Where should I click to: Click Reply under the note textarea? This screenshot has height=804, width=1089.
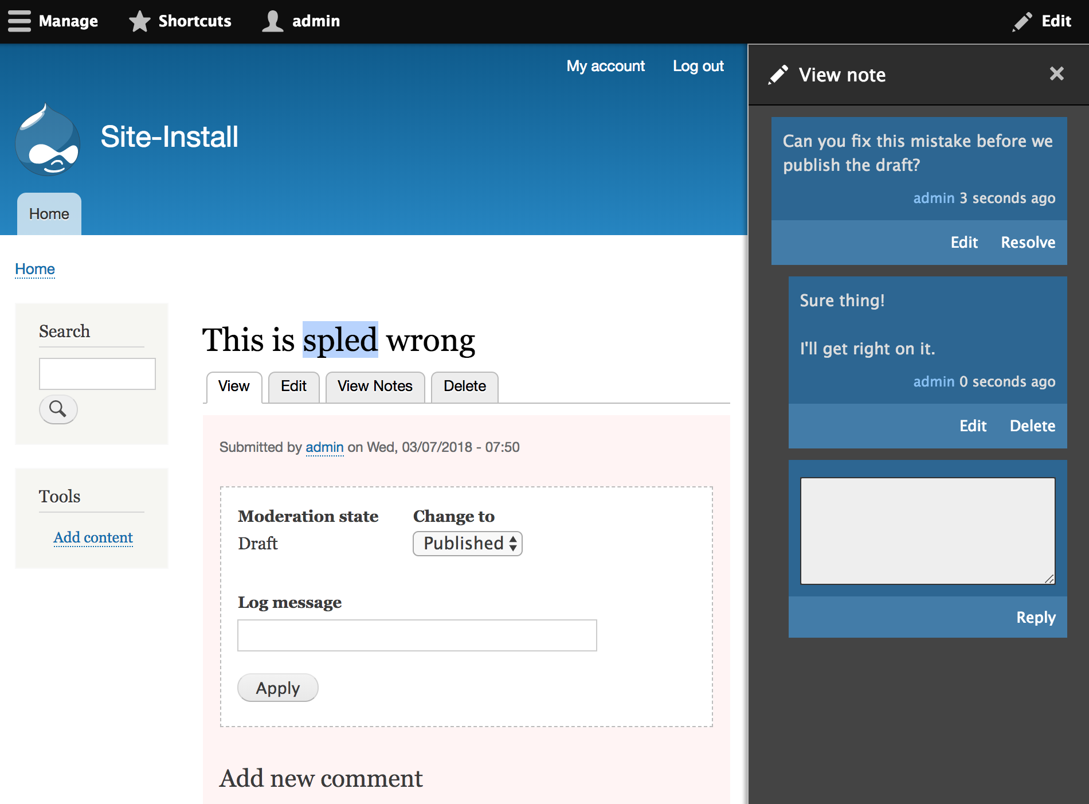click(1035, 617)
